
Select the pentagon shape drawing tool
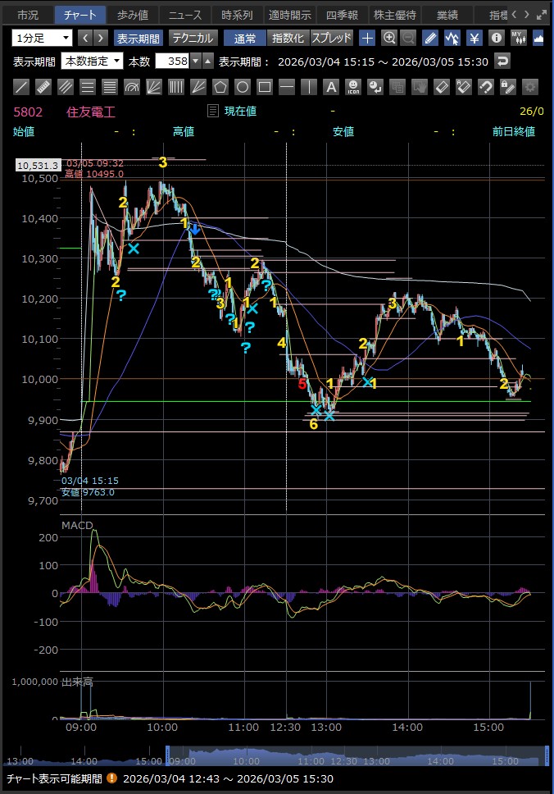220,87
